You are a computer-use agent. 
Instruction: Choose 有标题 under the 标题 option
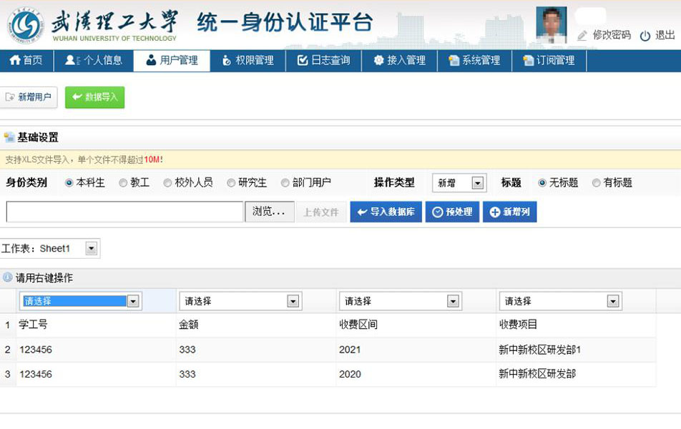pos(596,182)
